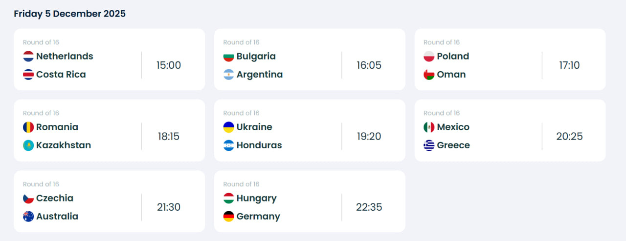Click the 20:25 match time

[x=569, y=137]
